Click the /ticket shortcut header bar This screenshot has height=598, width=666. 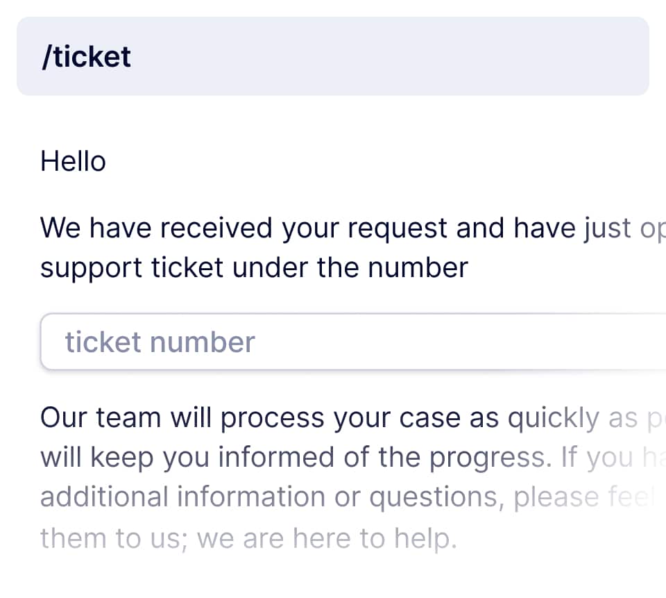(332, 56)
